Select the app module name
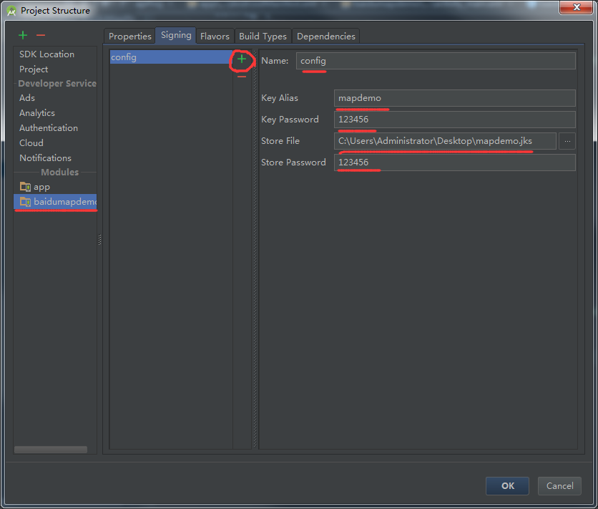The image size is (598, 509). pyautogui.click(x=41, y=187)
